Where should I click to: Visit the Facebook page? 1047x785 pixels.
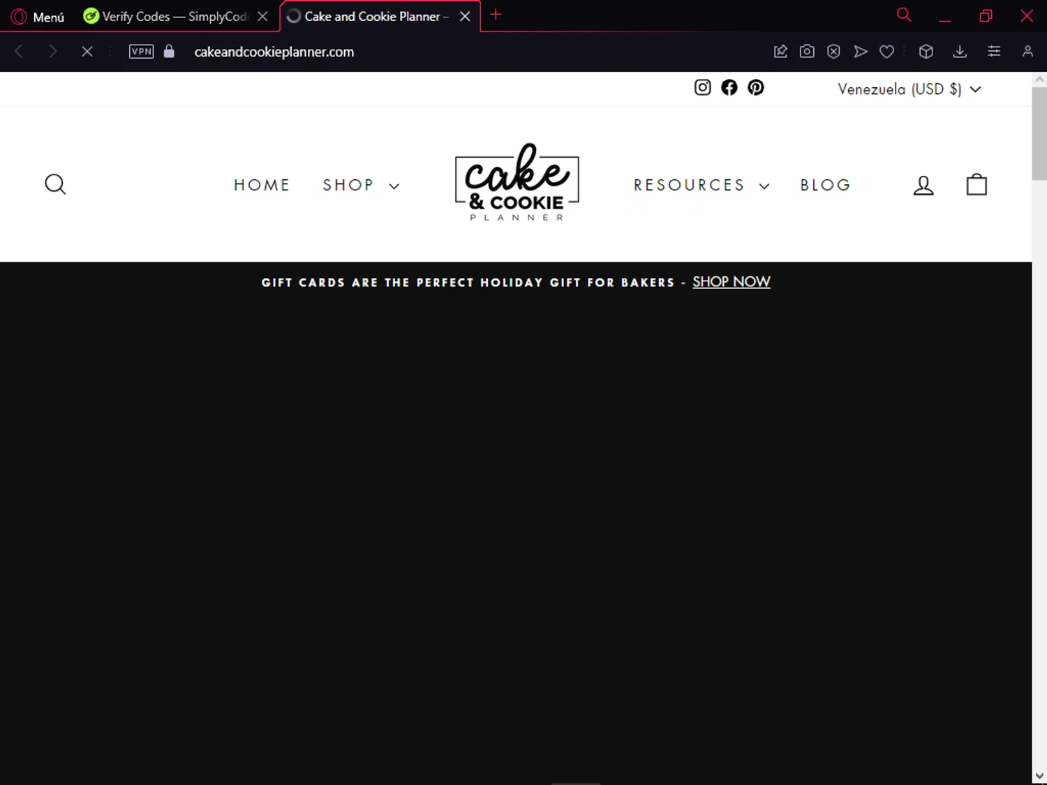[x=729, y=87]
